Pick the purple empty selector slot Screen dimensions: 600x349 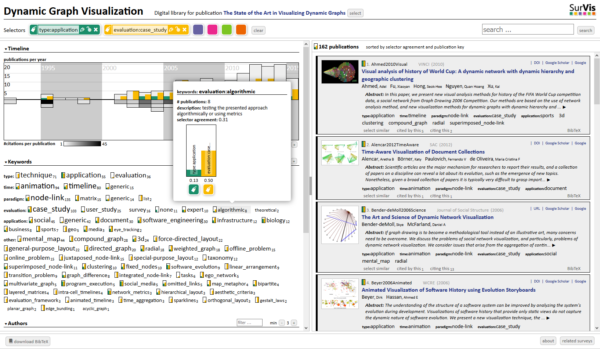point(198,30)
